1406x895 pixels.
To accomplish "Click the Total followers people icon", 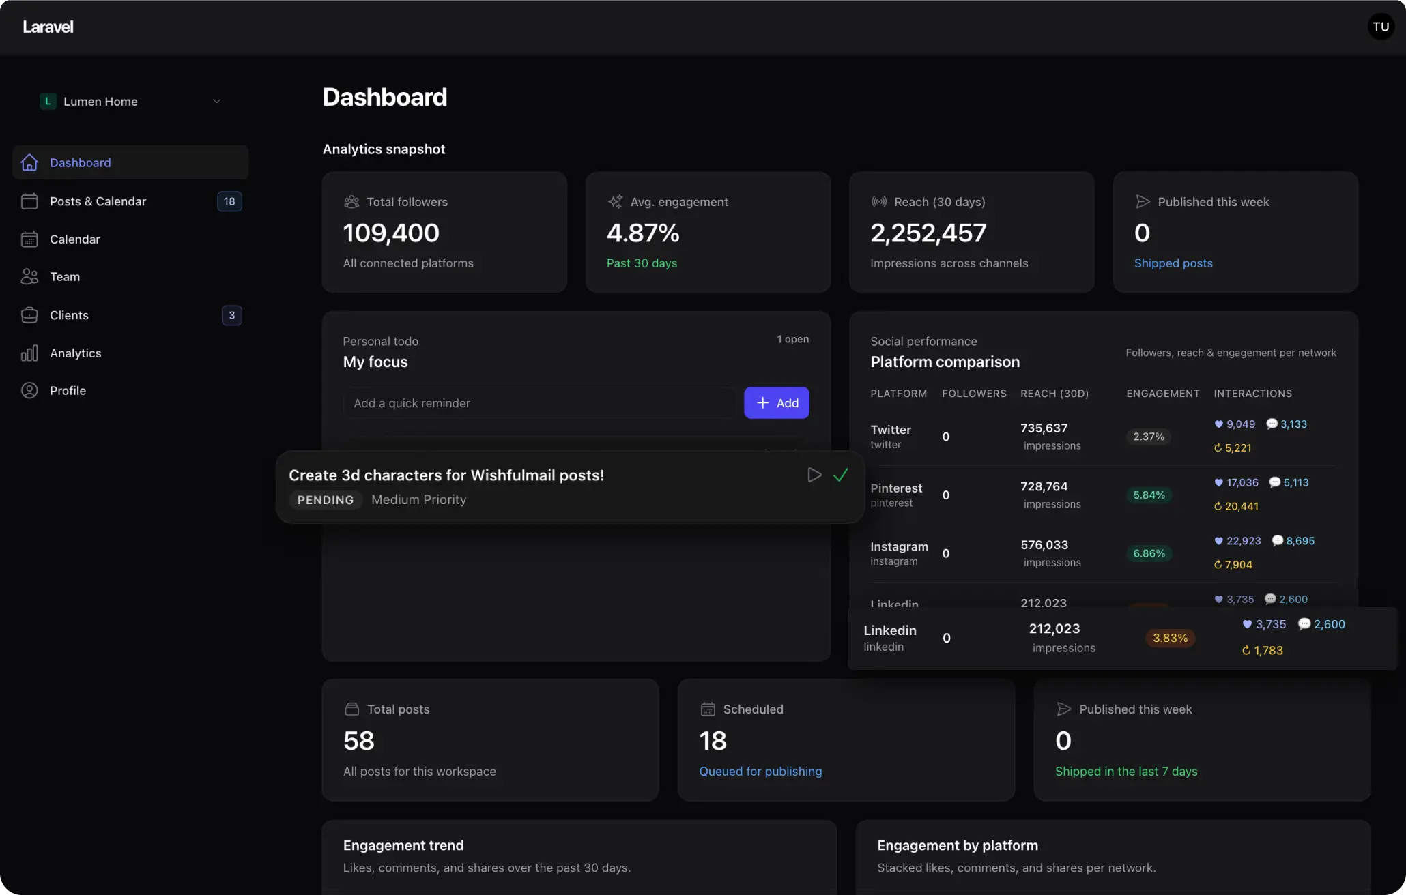I will pos(351,201).
